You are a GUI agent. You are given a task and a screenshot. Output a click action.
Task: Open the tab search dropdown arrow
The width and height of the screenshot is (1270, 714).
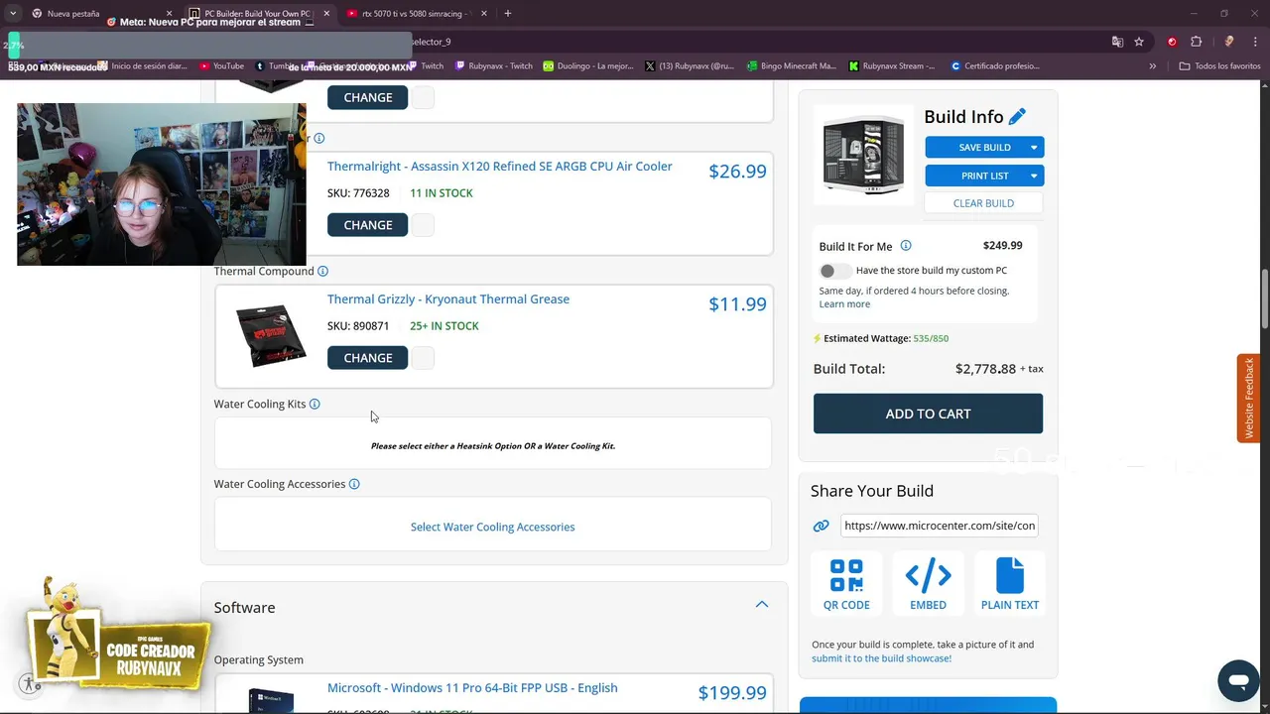coord(13,14)
